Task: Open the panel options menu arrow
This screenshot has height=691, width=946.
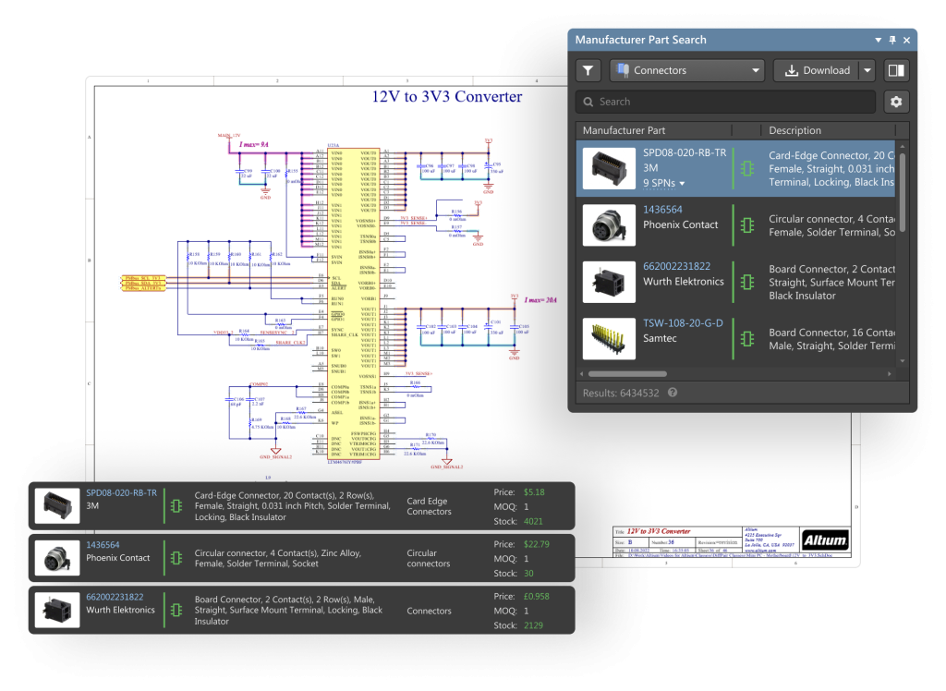Action: click(x=878, y=41)
